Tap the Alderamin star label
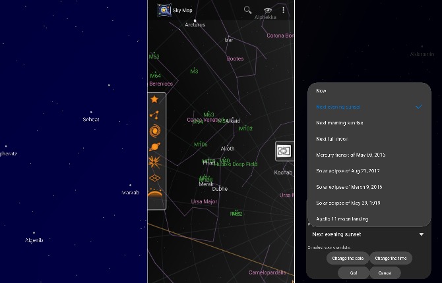 tap(422, 54)
